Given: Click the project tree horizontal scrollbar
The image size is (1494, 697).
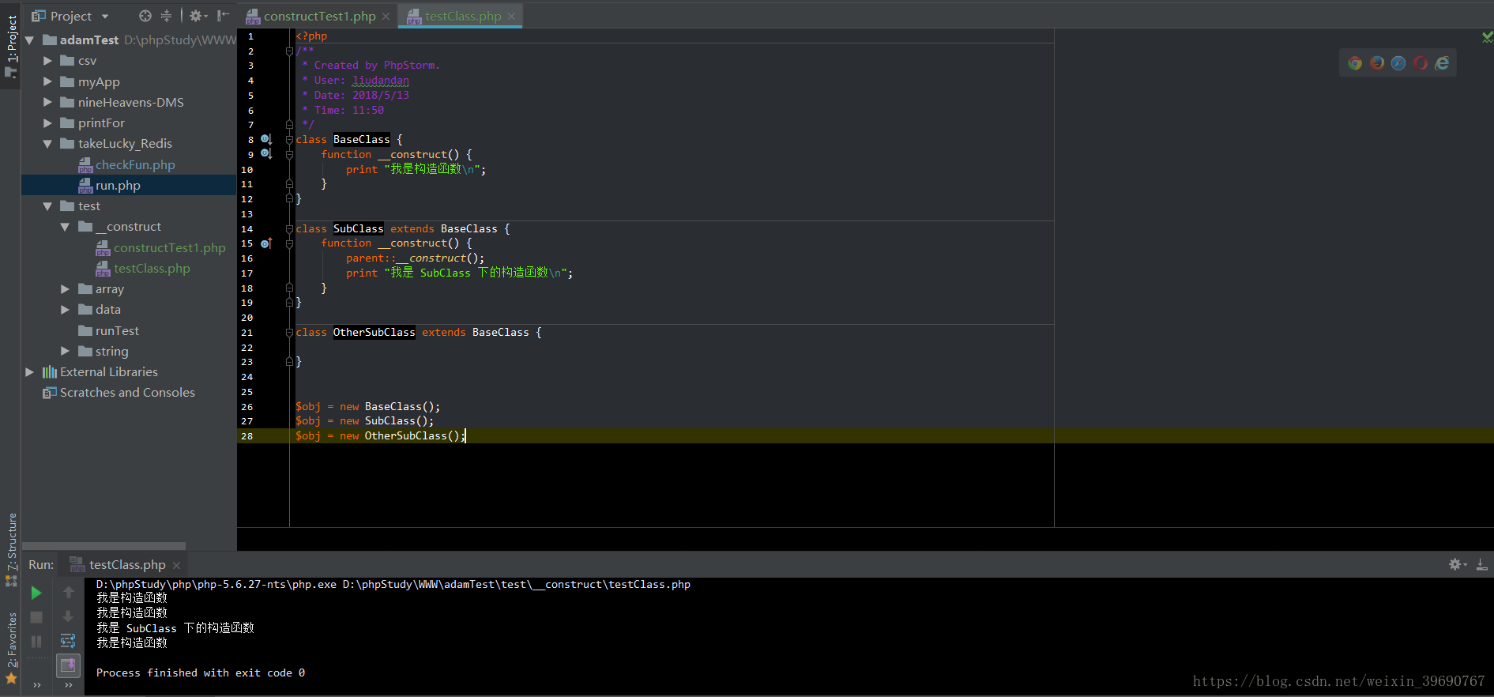Looking at the screenshot, I should click(103, 546).
